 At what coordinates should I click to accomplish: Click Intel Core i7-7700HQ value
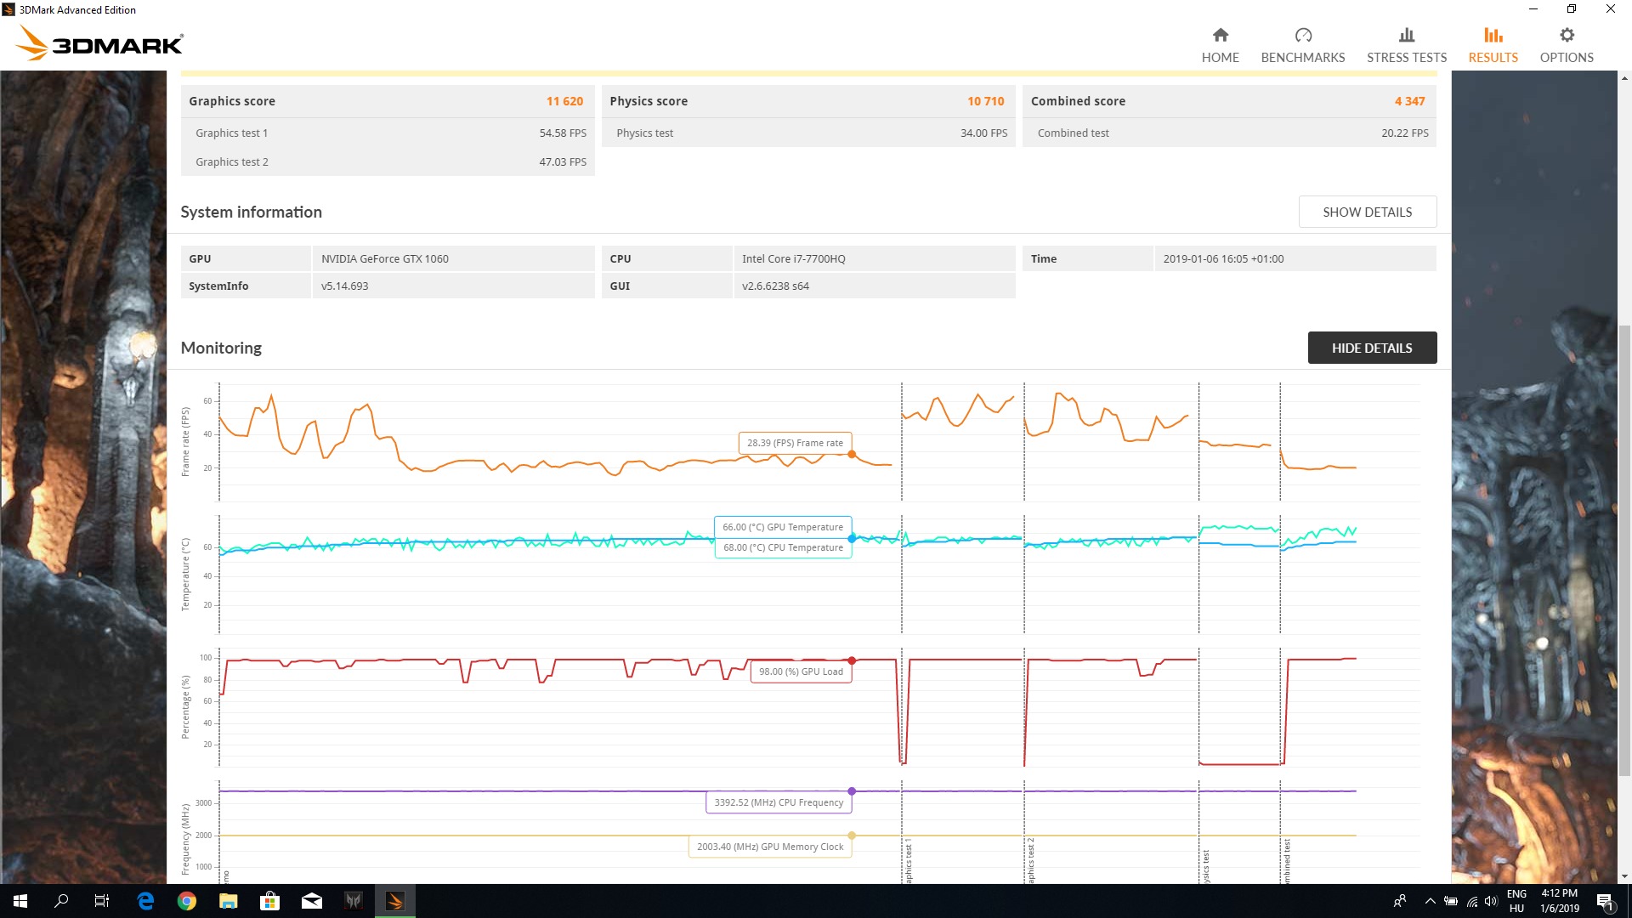tap(793, 258)
